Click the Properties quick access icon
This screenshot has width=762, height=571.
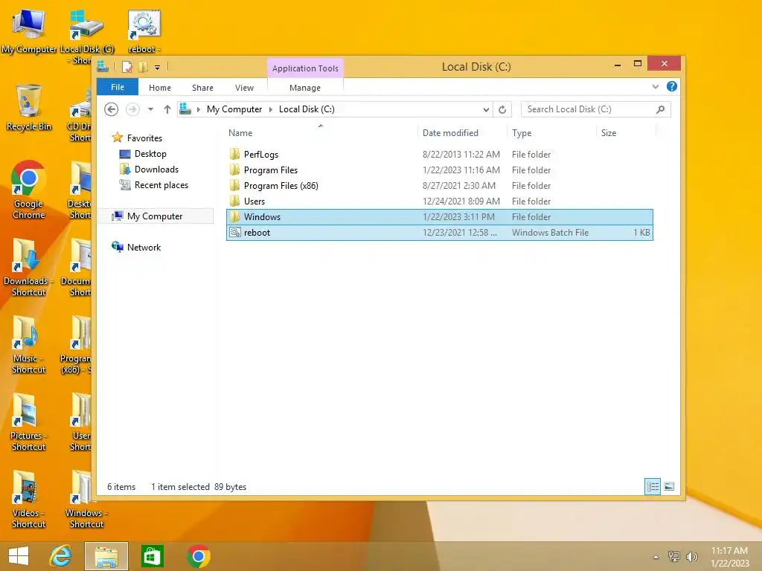tap(127, 66)
